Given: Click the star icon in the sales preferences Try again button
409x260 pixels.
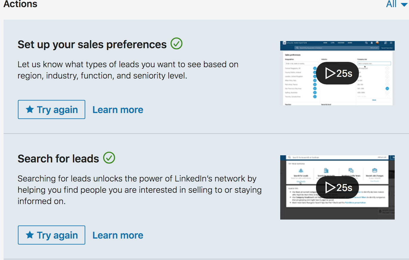Looking at the screenshot, I should pyautogui.click(x=30, y=109).
